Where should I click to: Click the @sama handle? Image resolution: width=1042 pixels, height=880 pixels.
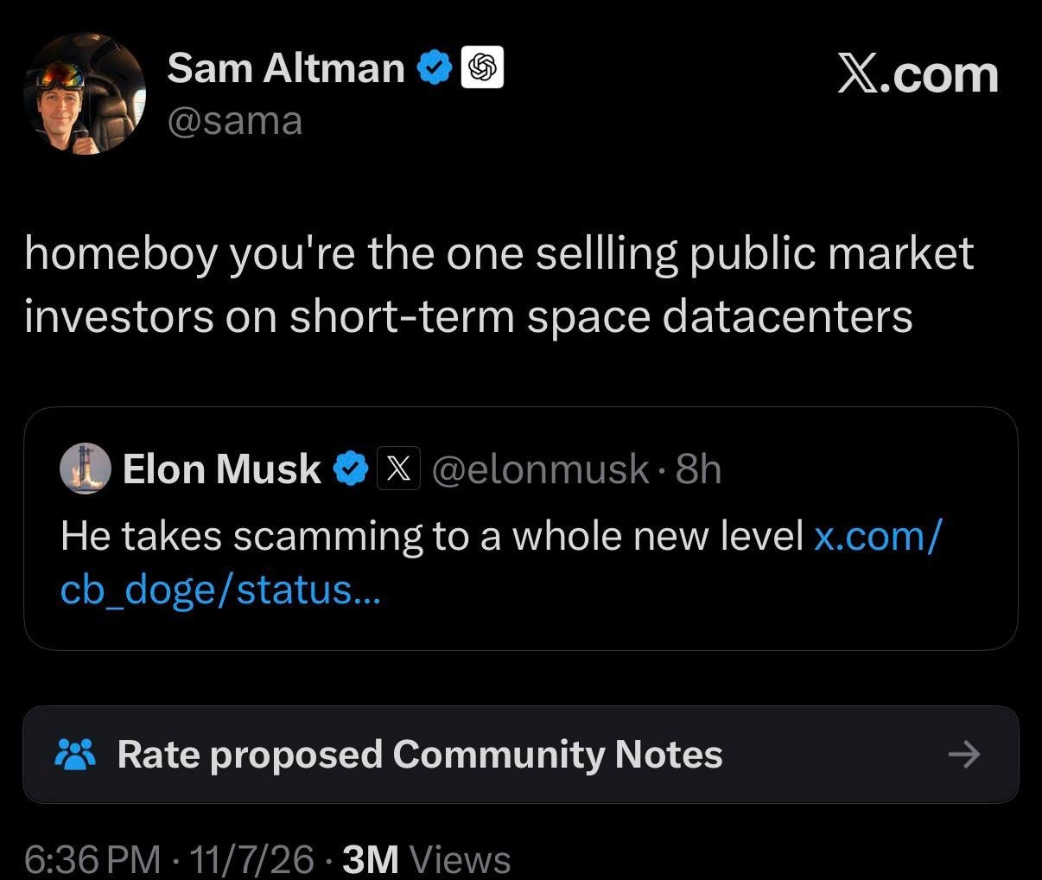pyautogui.click(x=235, y=120)
